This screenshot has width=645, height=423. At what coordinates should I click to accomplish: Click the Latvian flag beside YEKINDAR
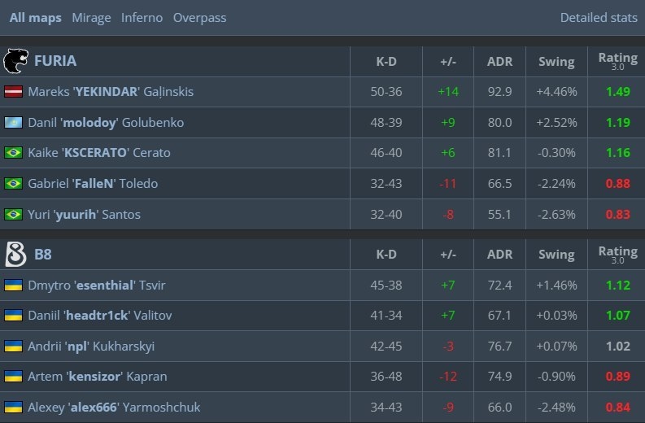[x=13, y=92]
